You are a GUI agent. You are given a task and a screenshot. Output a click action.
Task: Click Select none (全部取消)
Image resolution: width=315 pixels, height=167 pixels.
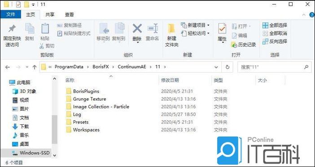[x=275, y=33]
